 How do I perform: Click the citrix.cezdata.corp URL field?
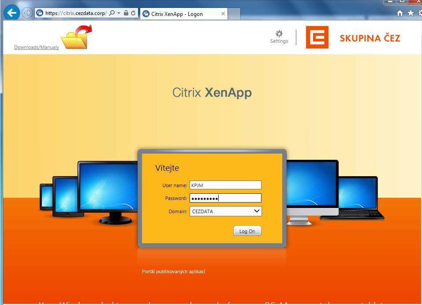point(76,13)
